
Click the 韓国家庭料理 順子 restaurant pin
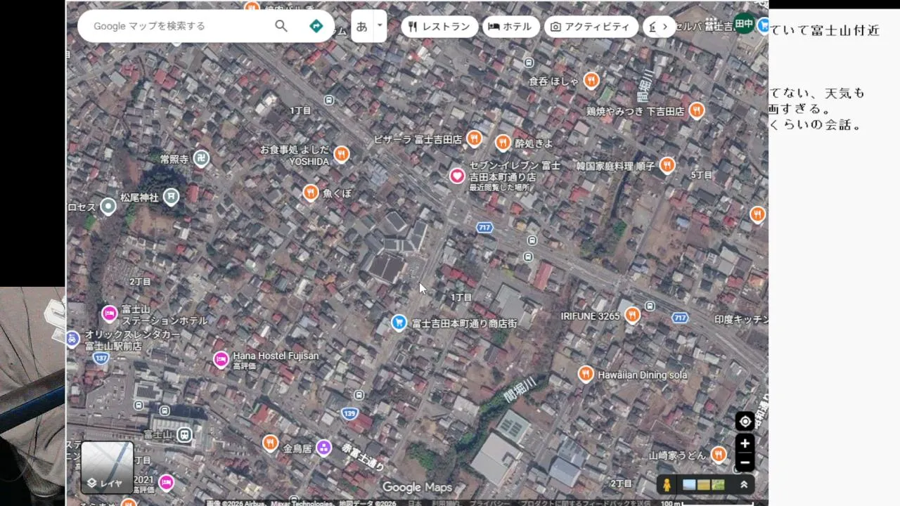[667, 165]
